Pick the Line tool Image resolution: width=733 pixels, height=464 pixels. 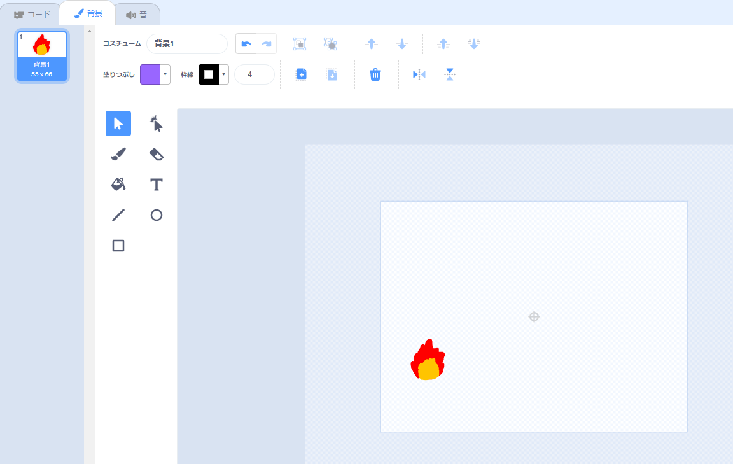[118, 215]
